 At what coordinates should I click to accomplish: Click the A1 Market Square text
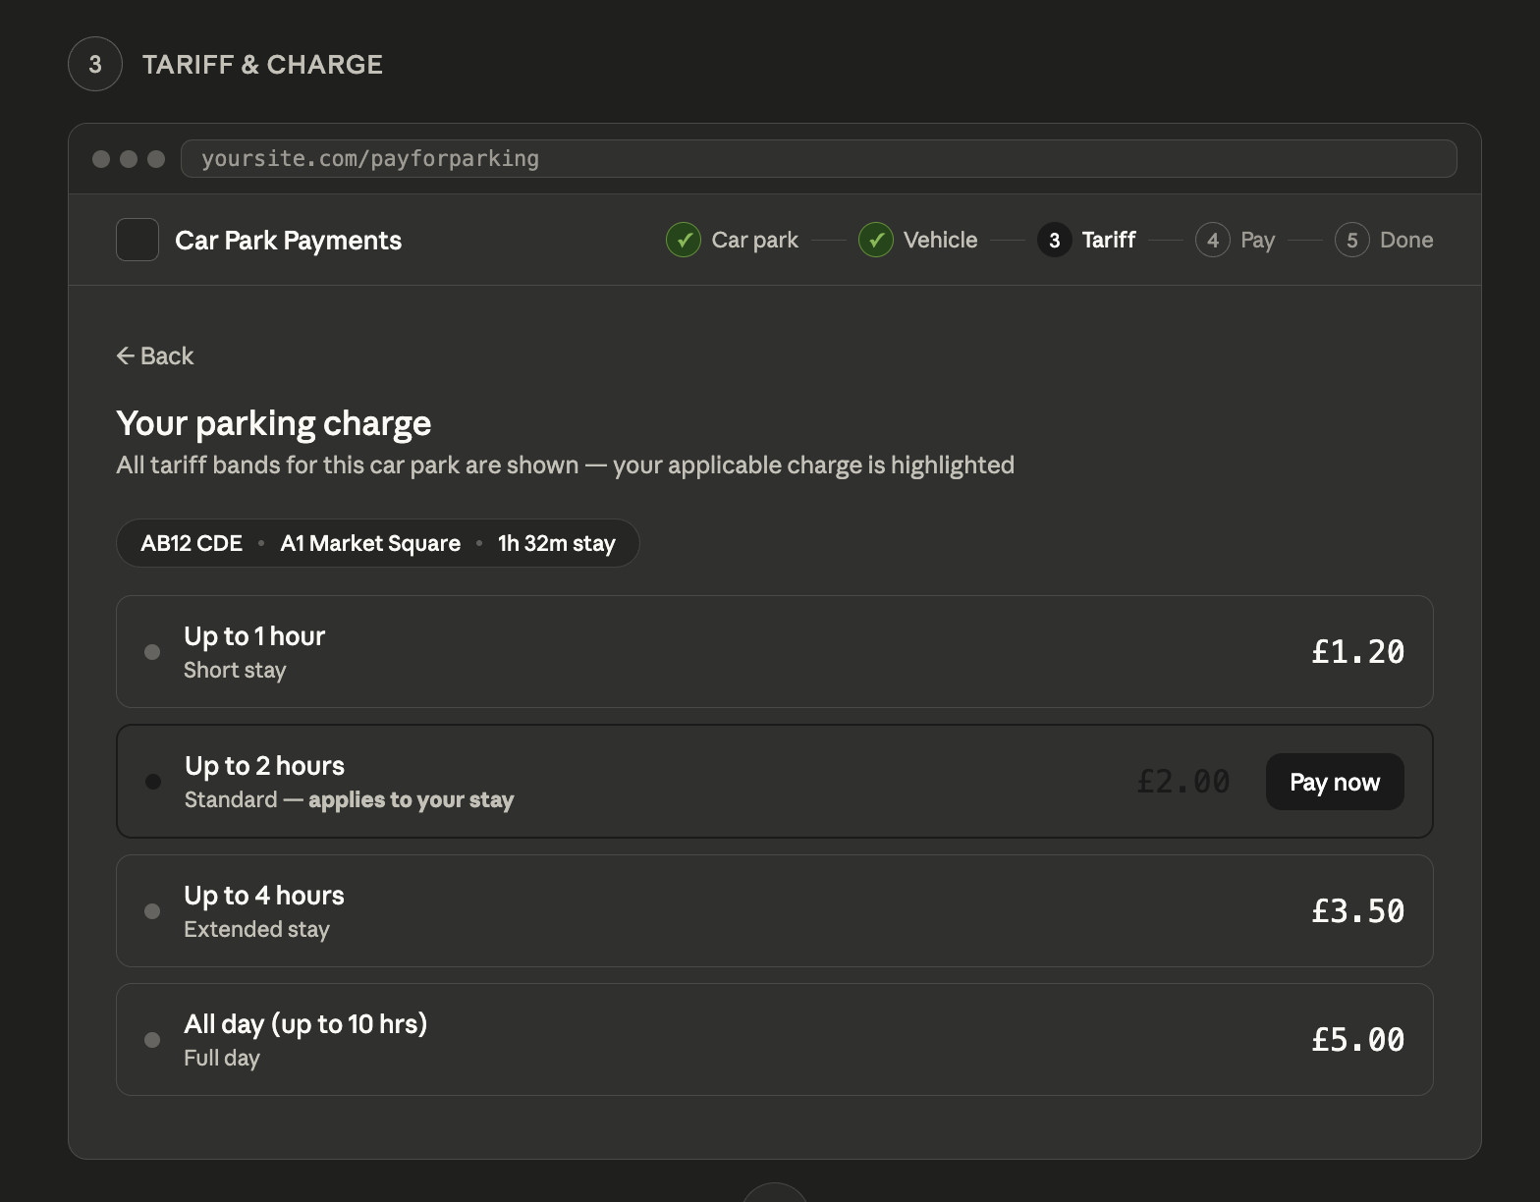point(370,543)
